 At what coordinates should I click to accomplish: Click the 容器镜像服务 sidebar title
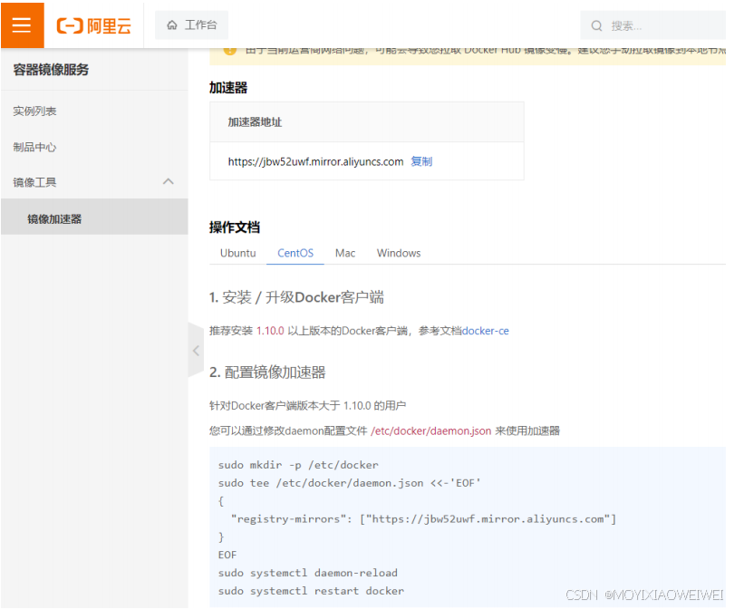51,70
